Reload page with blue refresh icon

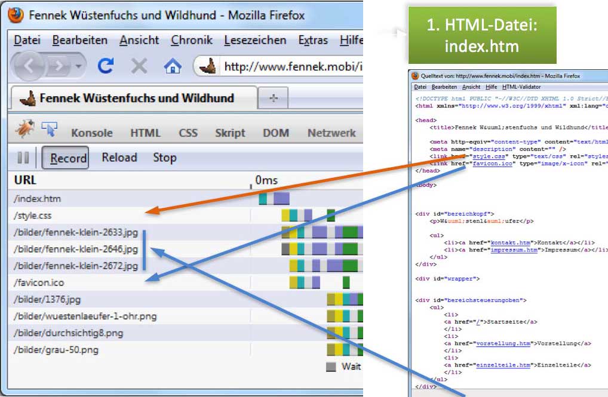coord(106,66)
